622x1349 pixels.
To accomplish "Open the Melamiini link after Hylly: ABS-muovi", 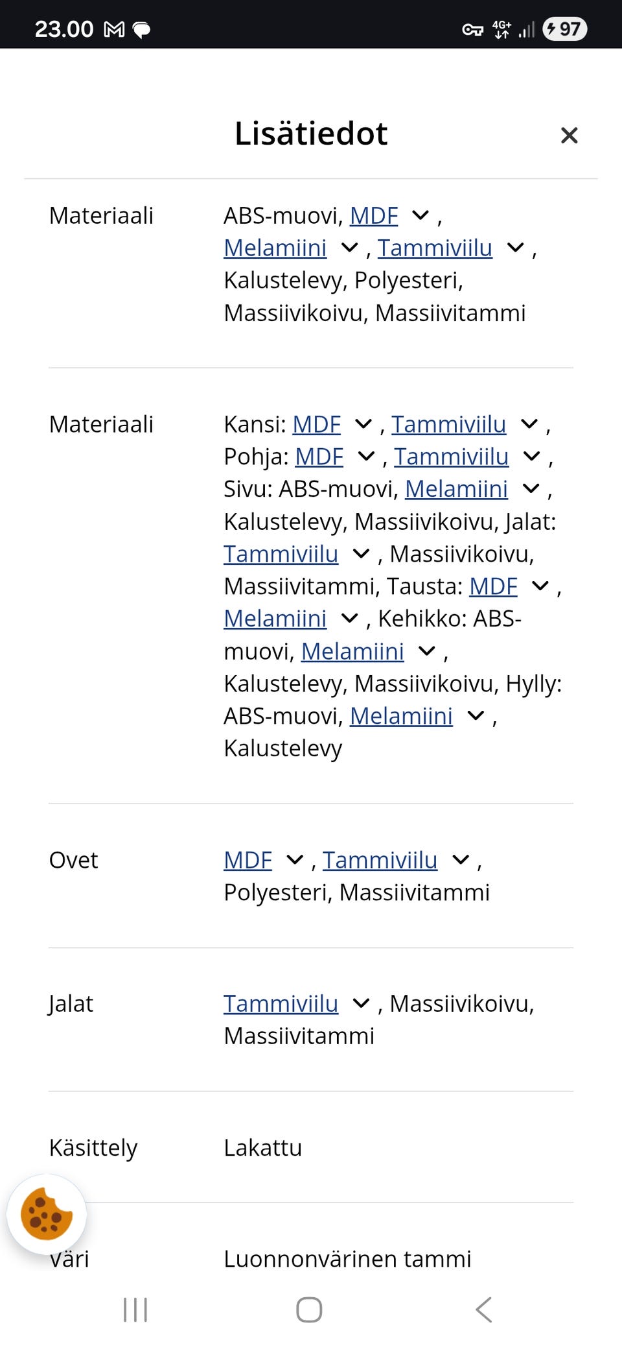I will [x=401, y=716].
